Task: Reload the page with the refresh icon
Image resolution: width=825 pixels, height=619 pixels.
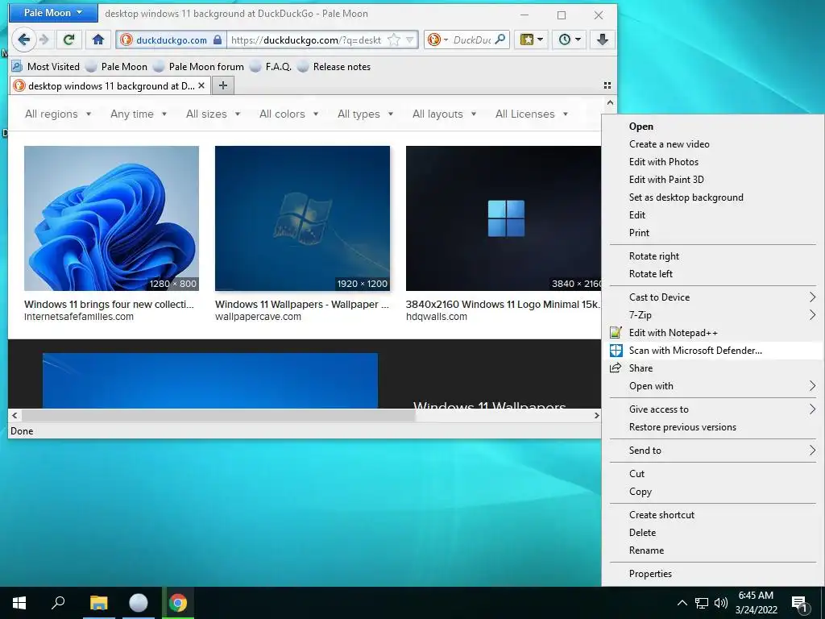Action: pos(68,39)
